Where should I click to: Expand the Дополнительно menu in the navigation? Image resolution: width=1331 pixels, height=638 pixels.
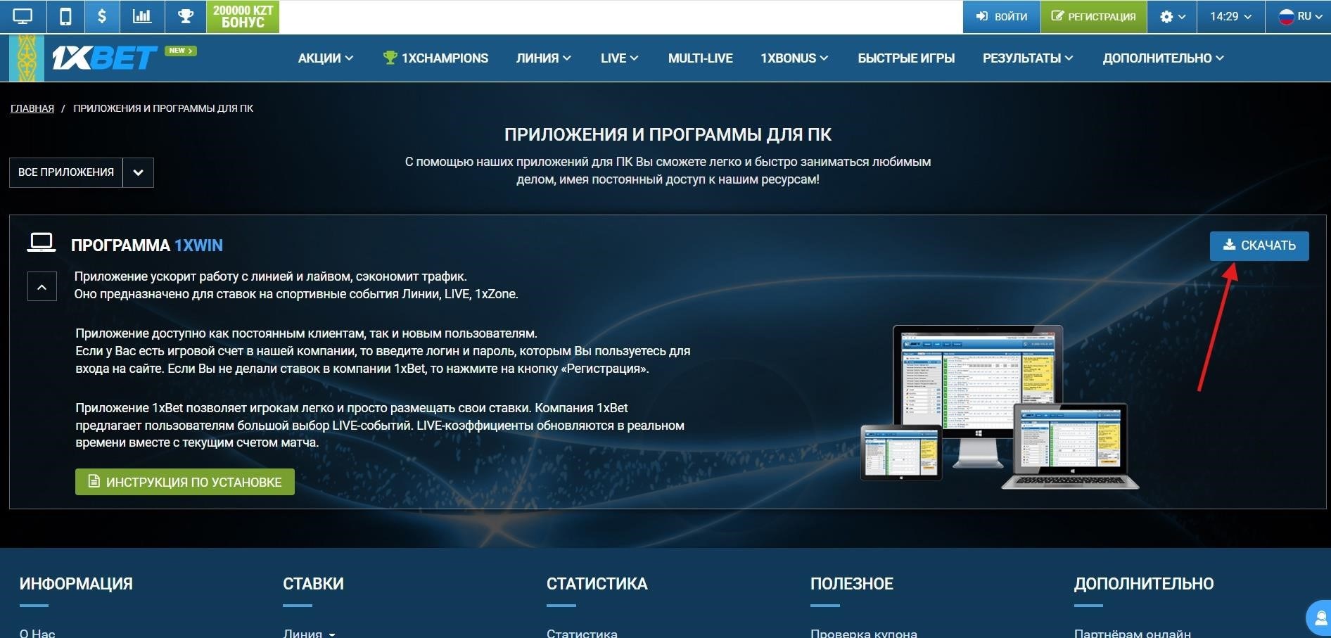tap(1163, 58)
